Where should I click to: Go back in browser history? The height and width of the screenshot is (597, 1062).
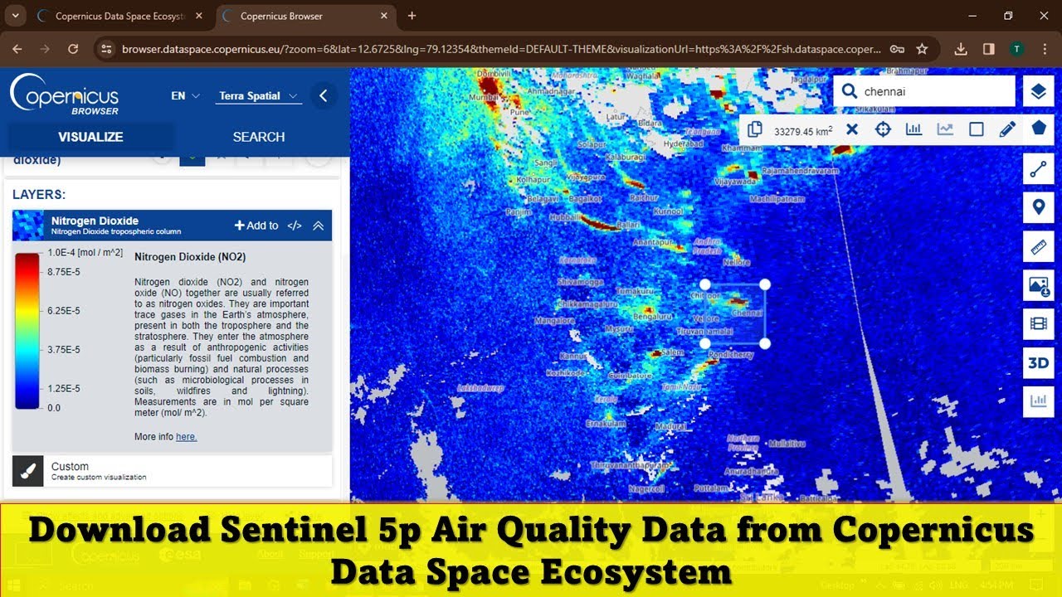(x=17, y=49)
